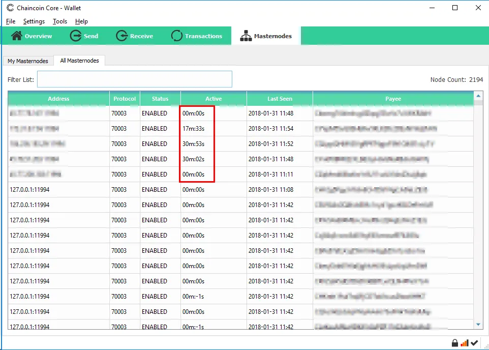The image size is (489, 350).
Task: Click the Transactions circular icon
Action: 176,36
